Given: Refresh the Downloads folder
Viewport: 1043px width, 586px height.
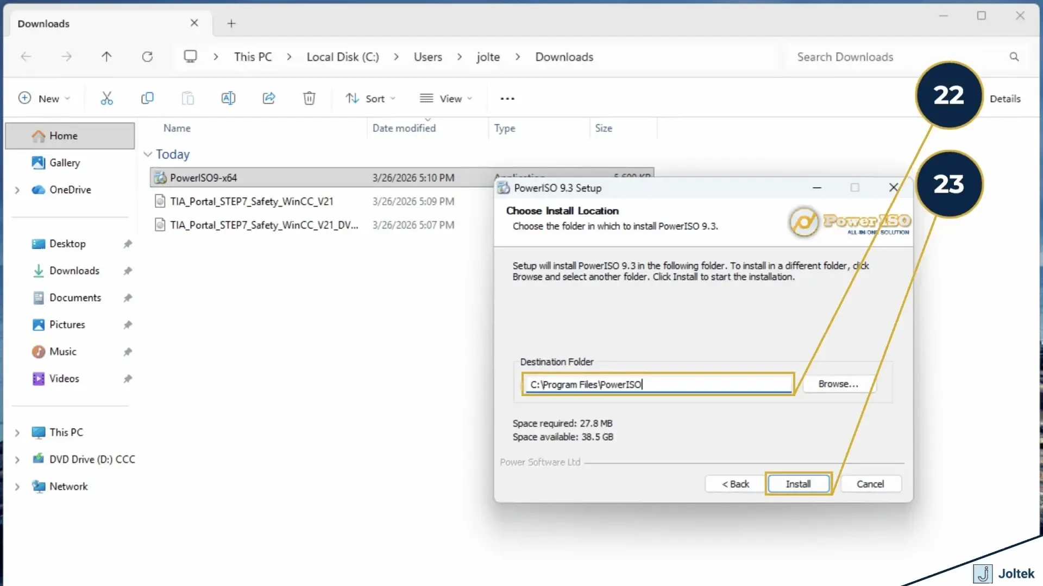Looking at the screenshot, I should (147, 56).
